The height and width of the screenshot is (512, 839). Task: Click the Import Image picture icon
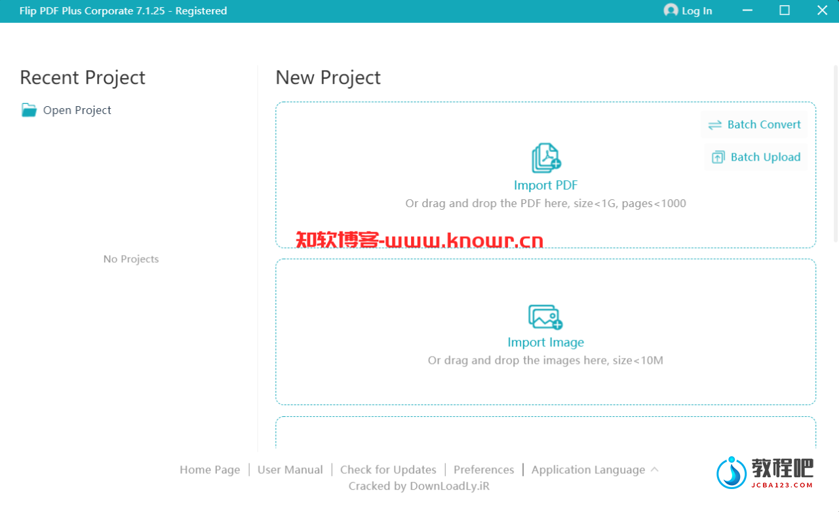pos(545,317)
